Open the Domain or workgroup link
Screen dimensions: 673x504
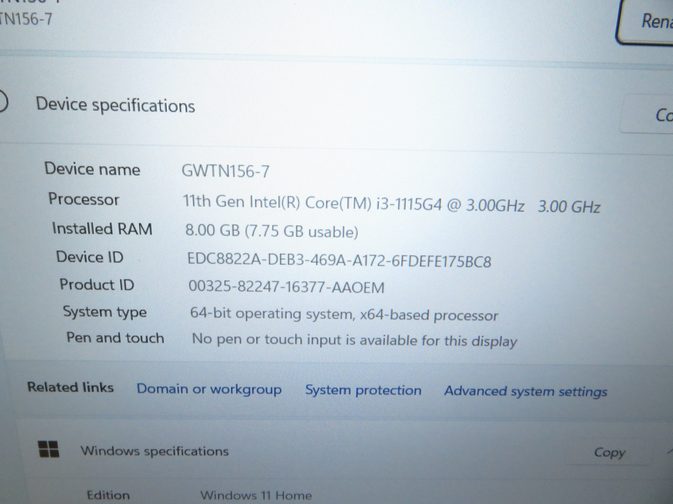(x=209, y=389)
